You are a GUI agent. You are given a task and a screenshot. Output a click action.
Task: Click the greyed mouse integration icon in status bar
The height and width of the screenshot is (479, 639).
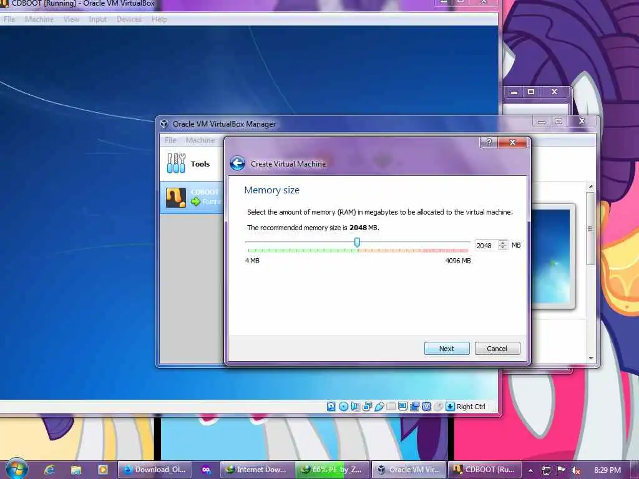[438, 407]
